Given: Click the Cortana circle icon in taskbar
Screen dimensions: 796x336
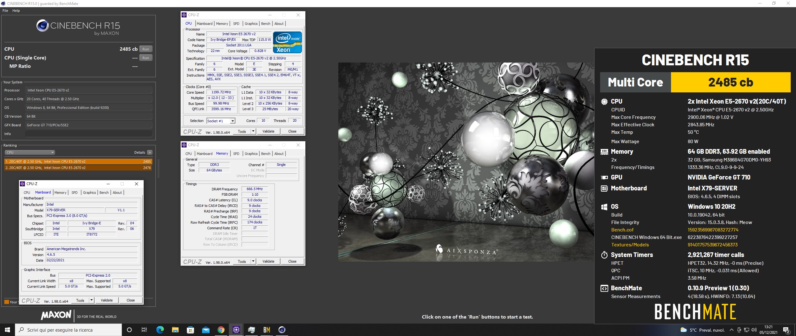Looking at the screenshot, I should [x=129, y=330].
